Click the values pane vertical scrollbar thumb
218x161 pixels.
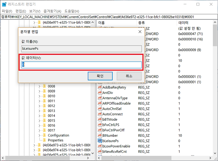coord(215,35)
